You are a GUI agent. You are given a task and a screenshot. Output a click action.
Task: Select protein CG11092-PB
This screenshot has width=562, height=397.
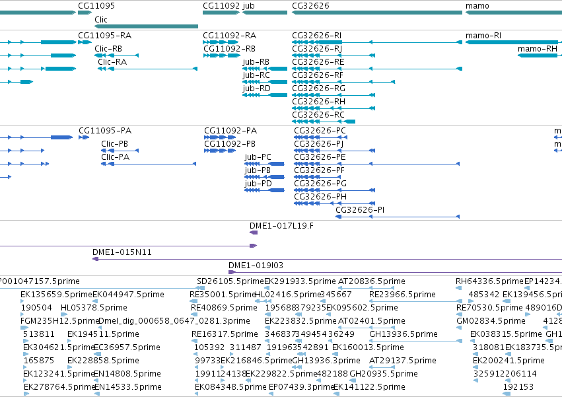pyautogui.click(x=230, y=144)
